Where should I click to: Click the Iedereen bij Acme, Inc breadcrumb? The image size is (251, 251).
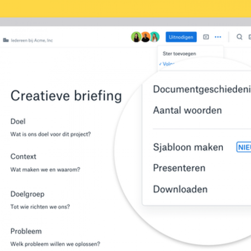[32, 40]
